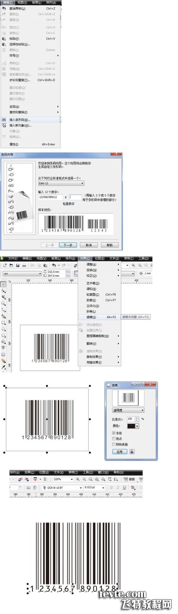Viewport: 178px width, 614px height.
Task: Open the EAN-13 barcode format dropdown
Action: (x=61, y=183)
